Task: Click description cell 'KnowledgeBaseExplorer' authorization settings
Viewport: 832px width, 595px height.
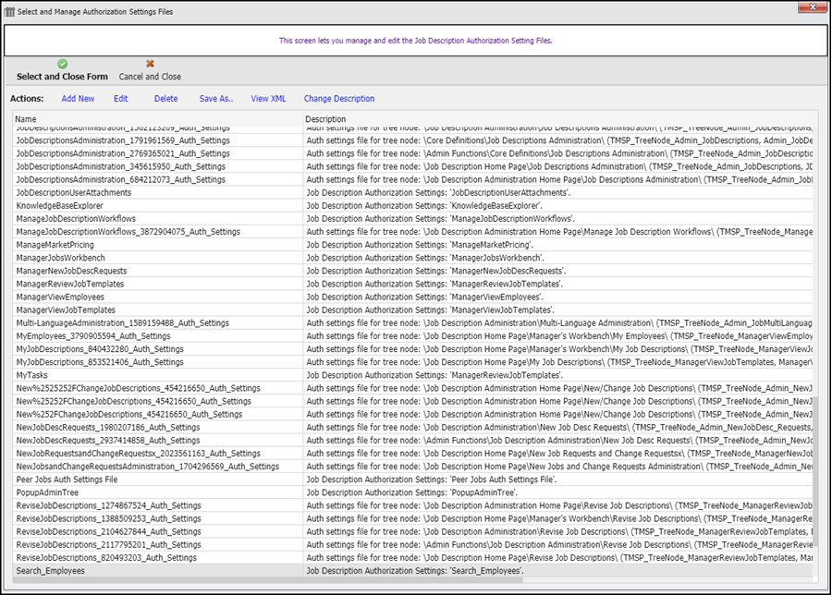Action: point(557,206)
